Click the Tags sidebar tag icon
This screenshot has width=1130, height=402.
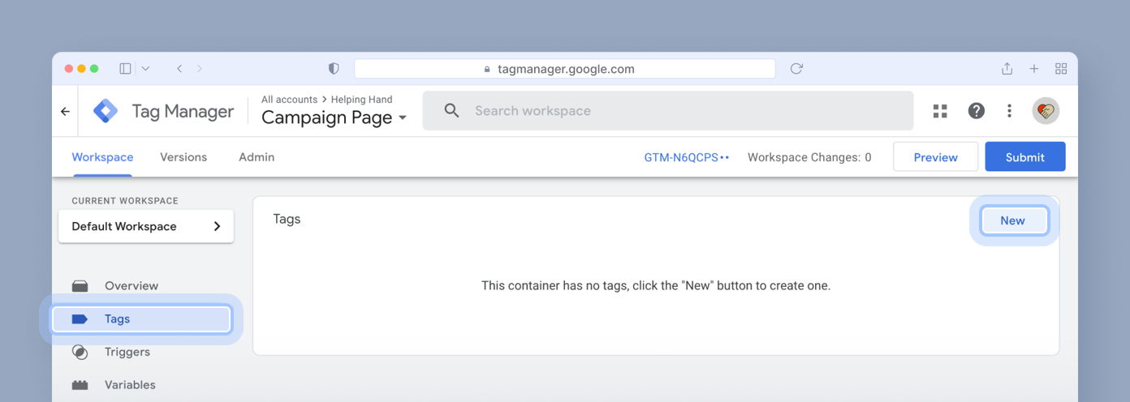tap(80, 319)
